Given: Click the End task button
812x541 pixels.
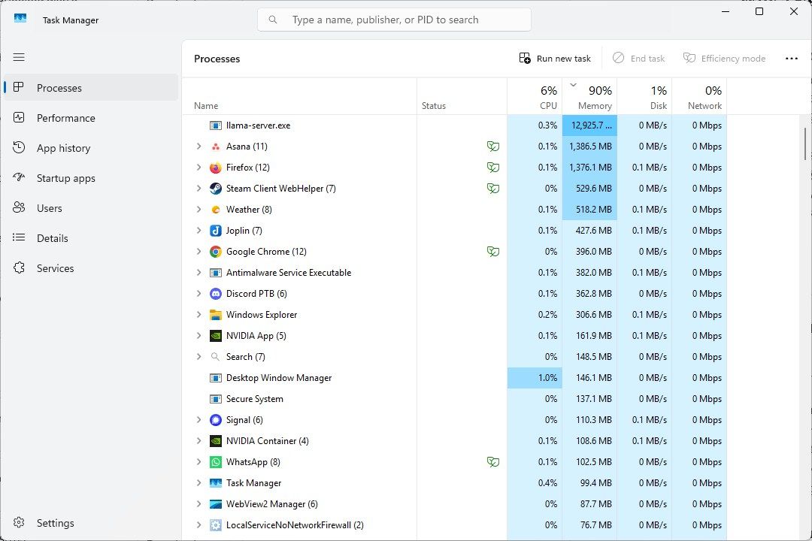Looking at the screenshot, I should [638, 59].
